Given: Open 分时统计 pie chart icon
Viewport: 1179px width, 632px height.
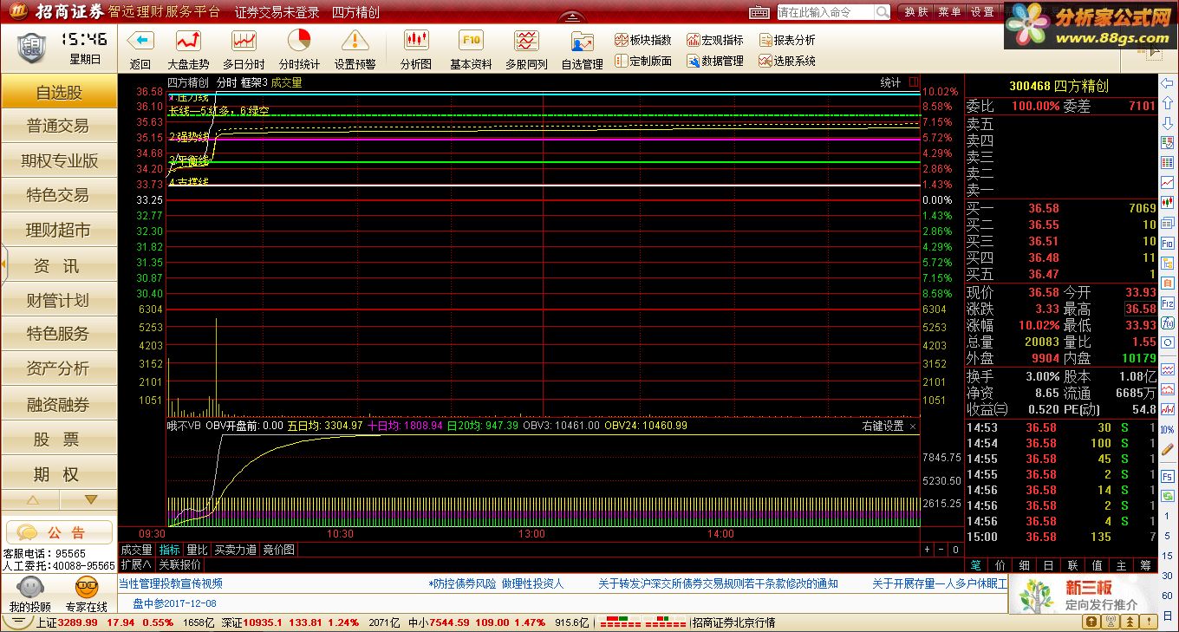Looking at the screenshot, I should click(299, 40).
